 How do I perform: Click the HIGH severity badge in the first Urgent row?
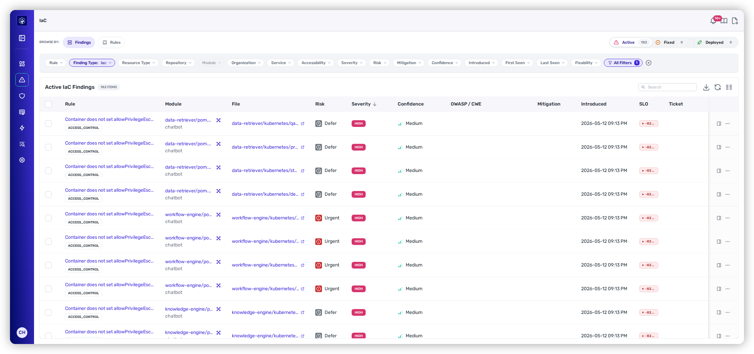pyautogui.click(x=359, y=218)
